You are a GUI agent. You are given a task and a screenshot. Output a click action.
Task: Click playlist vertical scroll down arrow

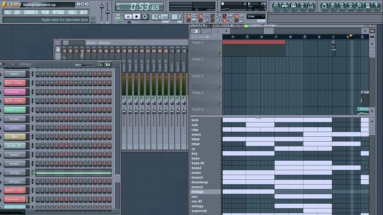point(372,111)
